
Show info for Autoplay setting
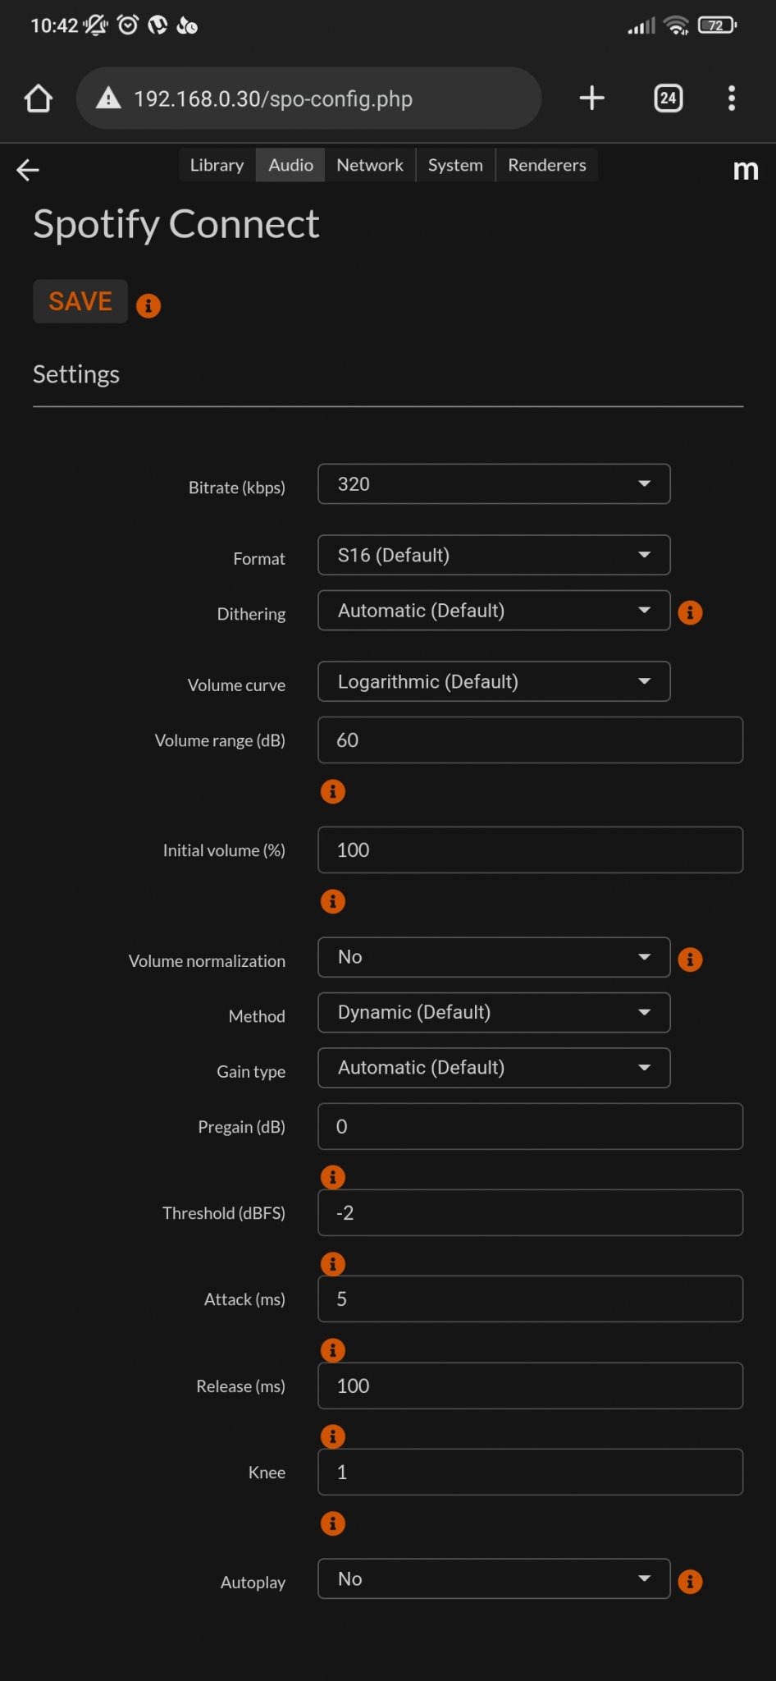tap(690, 1581)
